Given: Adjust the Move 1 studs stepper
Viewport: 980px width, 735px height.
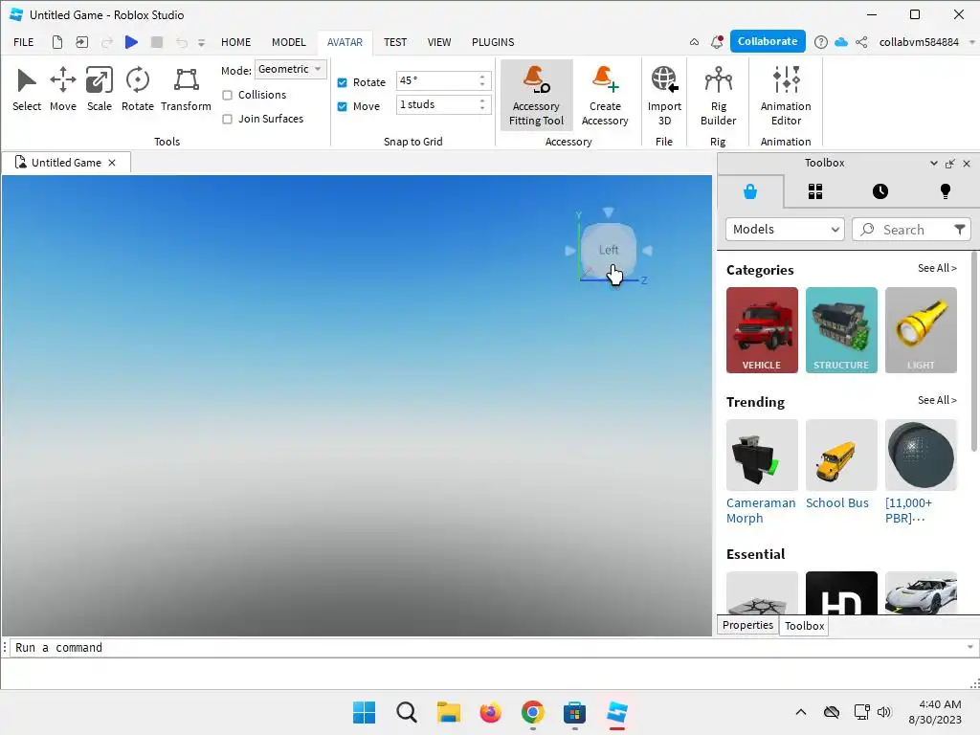Looking at the screenshot, I should click(482, 104).
